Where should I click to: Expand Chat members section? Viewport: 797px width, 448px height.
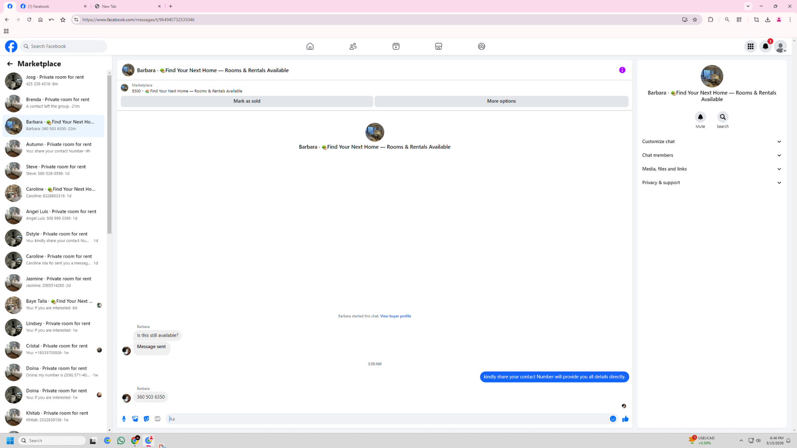tap(711, 155)
